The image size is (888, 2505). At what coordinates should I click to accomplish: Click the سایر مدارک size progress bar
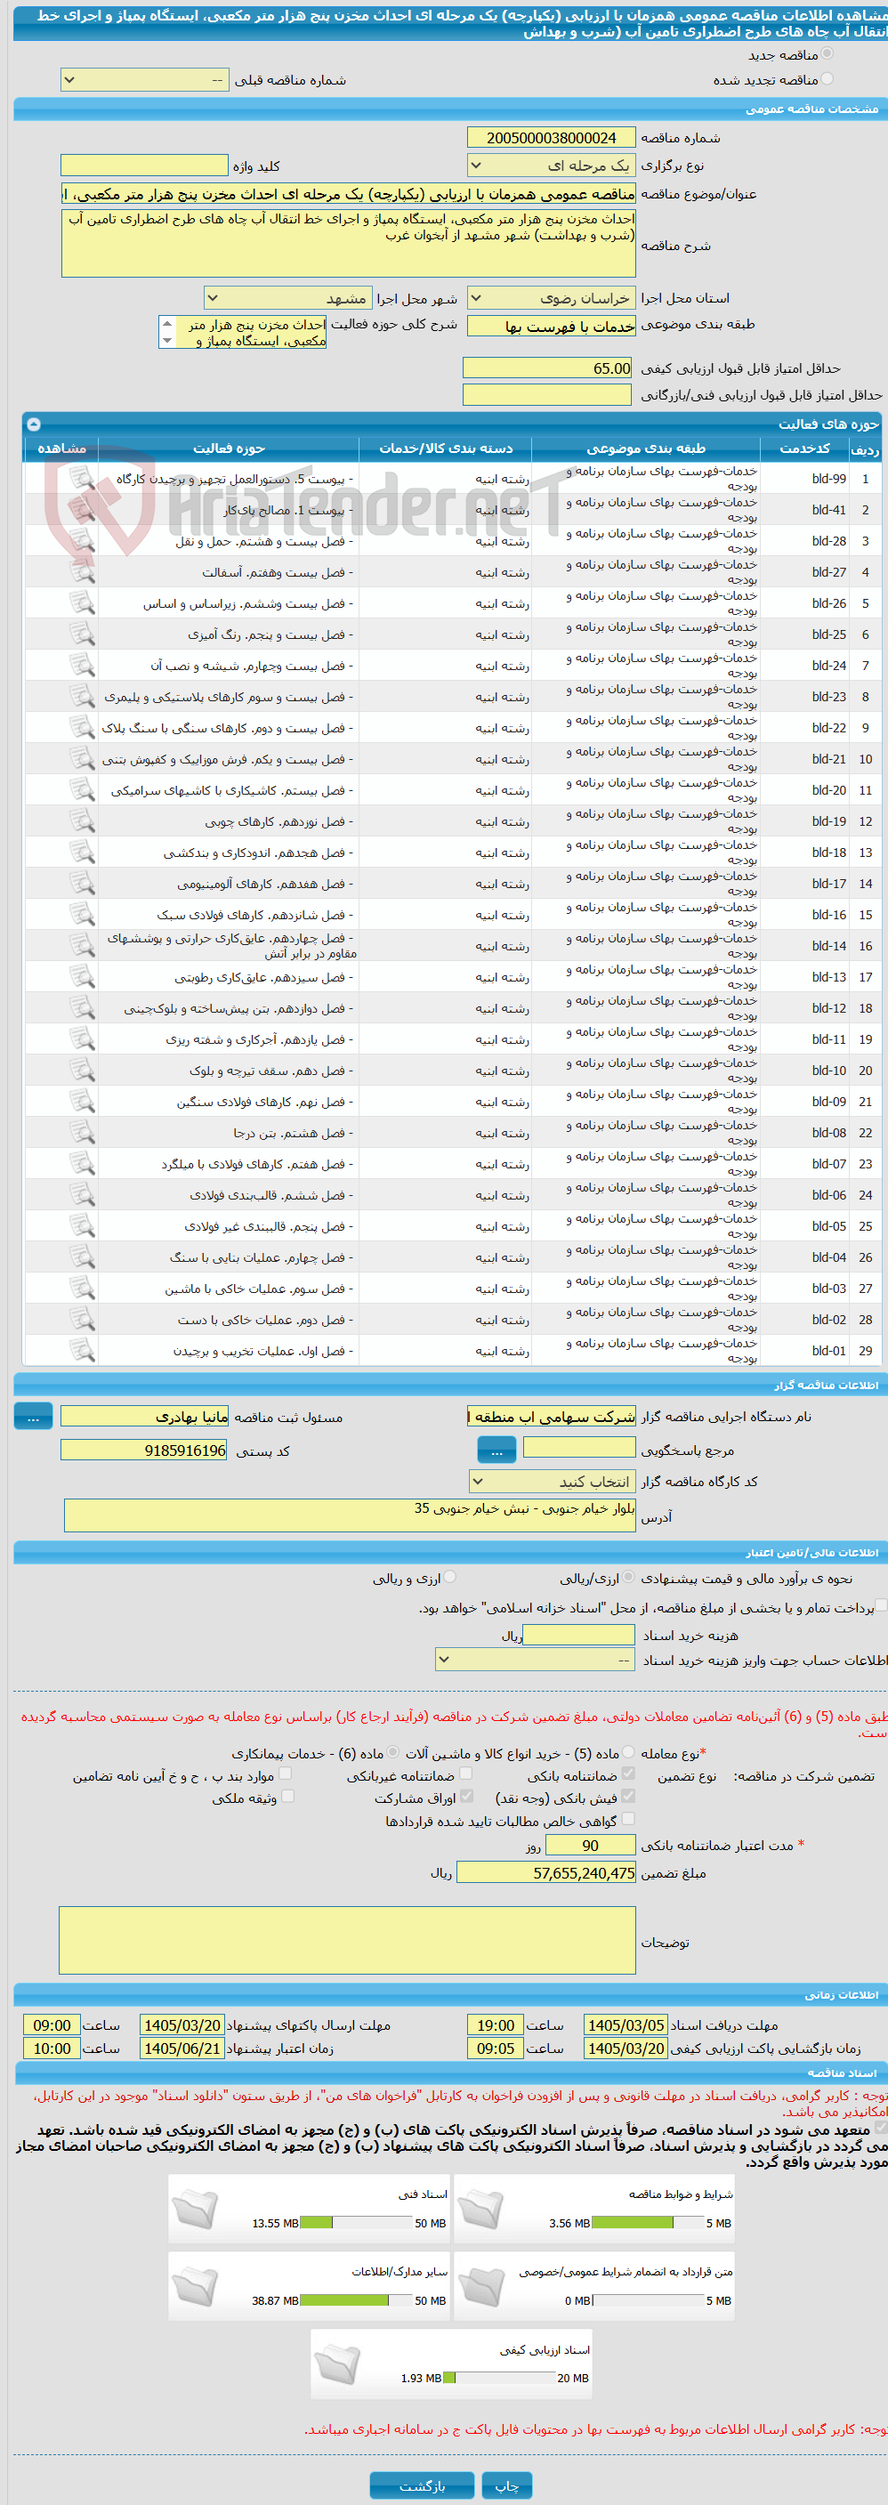pos(357,2299)
